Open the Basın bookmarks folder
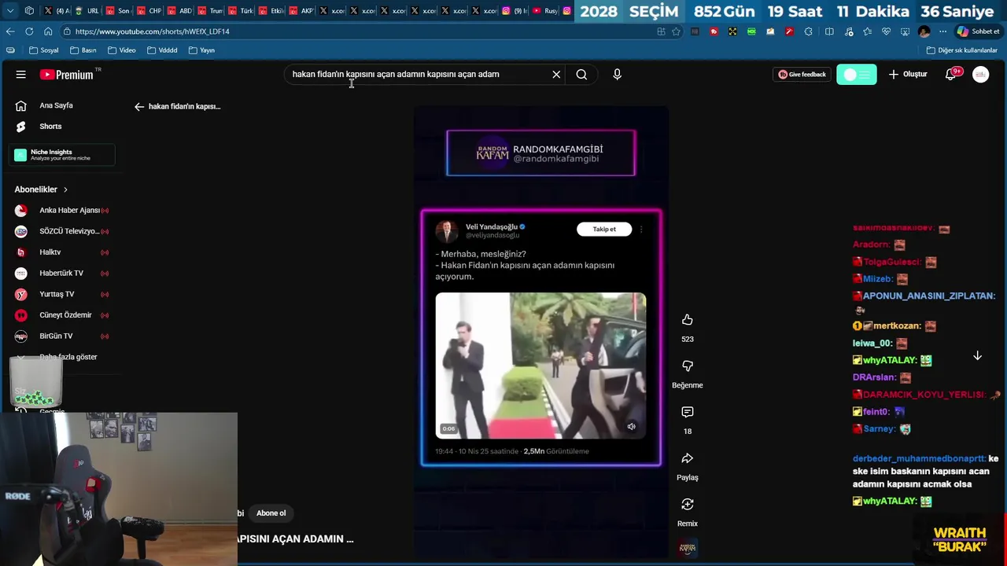1007x566 pixels. (x=83, y=50)
